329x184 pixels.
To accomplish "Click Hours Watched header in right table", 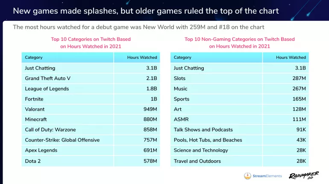I will [x=291, y=57].
